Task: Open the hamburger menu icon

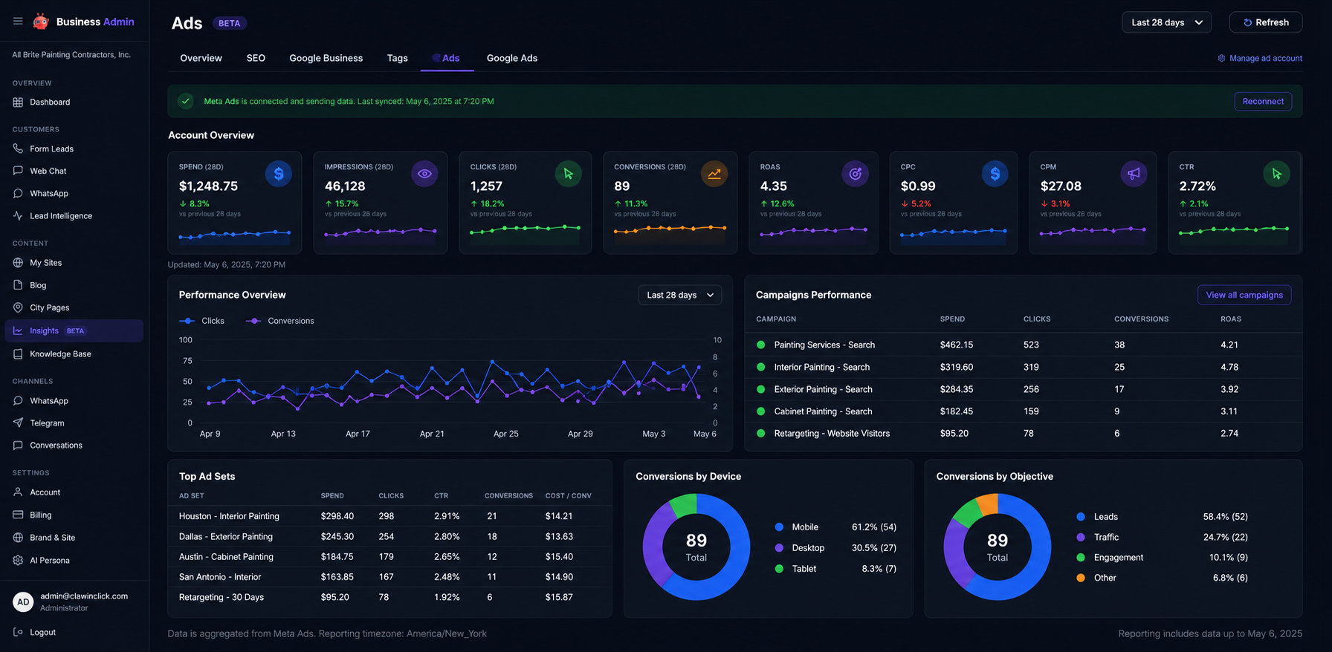Action: coord(18,22)
